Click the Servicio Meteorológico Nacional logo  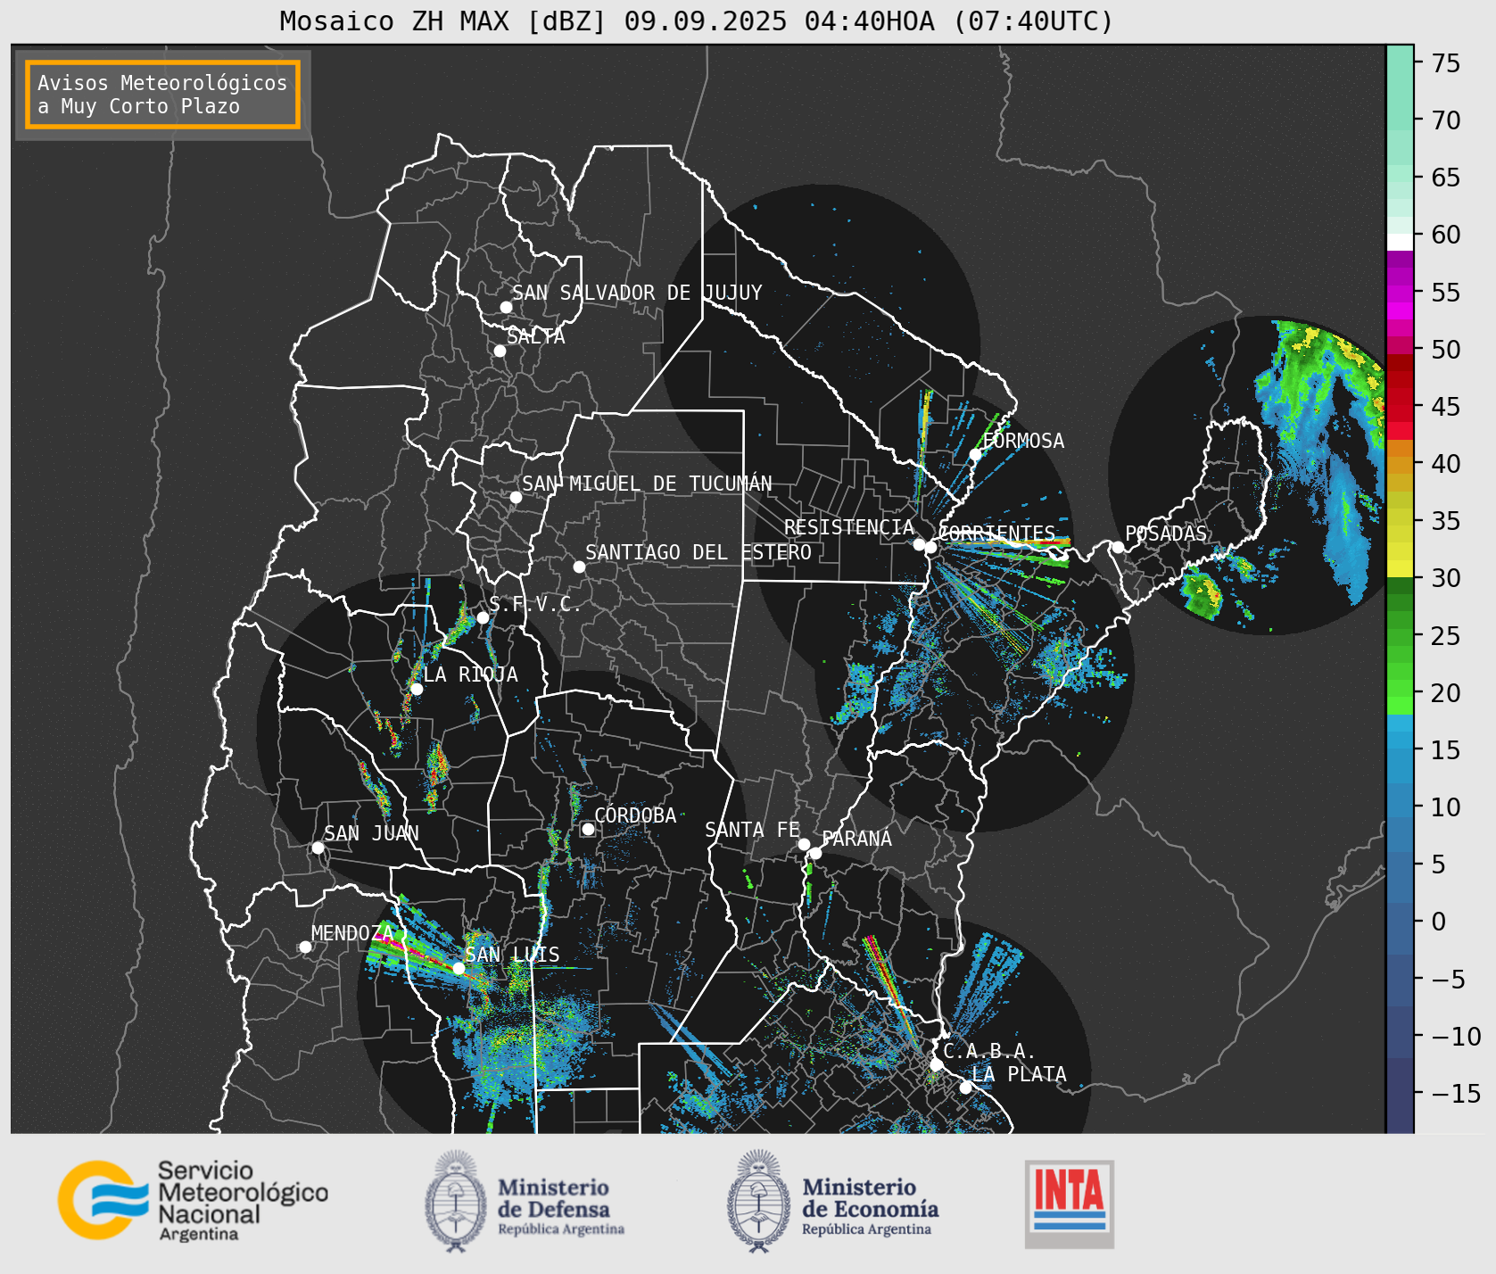[193, 1200]
